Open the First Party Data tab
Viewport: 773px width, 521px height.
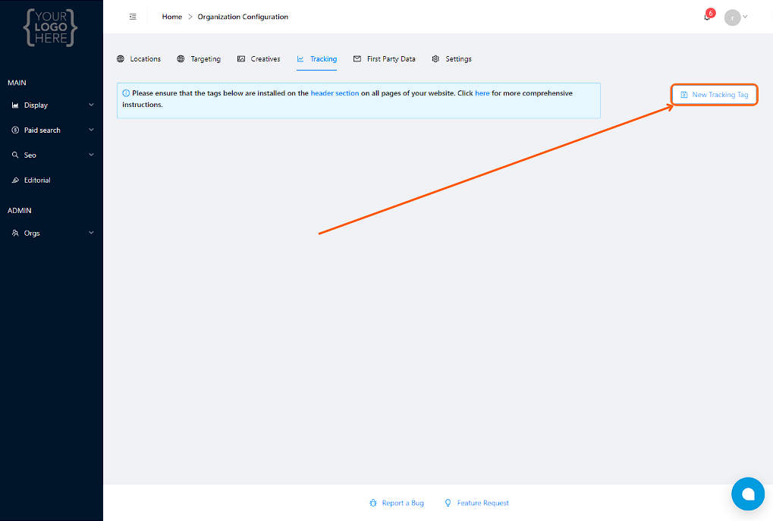tap(385, 58)
